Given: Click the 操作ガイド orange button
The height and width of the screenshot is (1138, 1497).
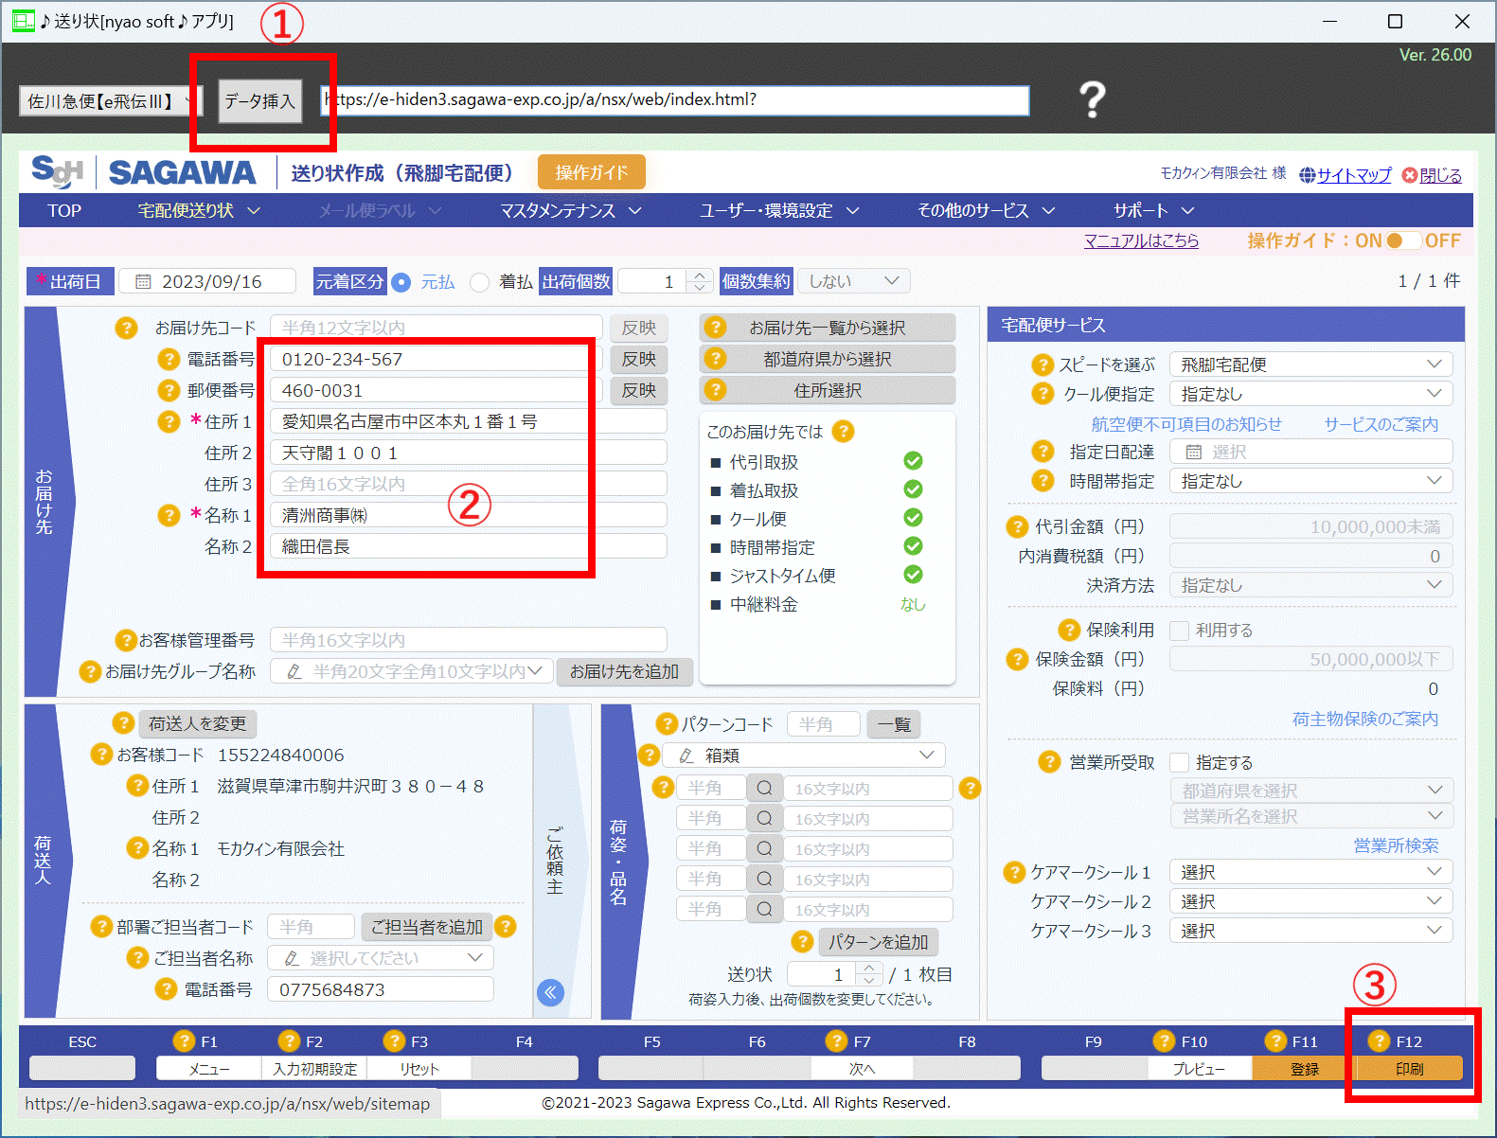Looking at the screenshot, I should 592,172.
